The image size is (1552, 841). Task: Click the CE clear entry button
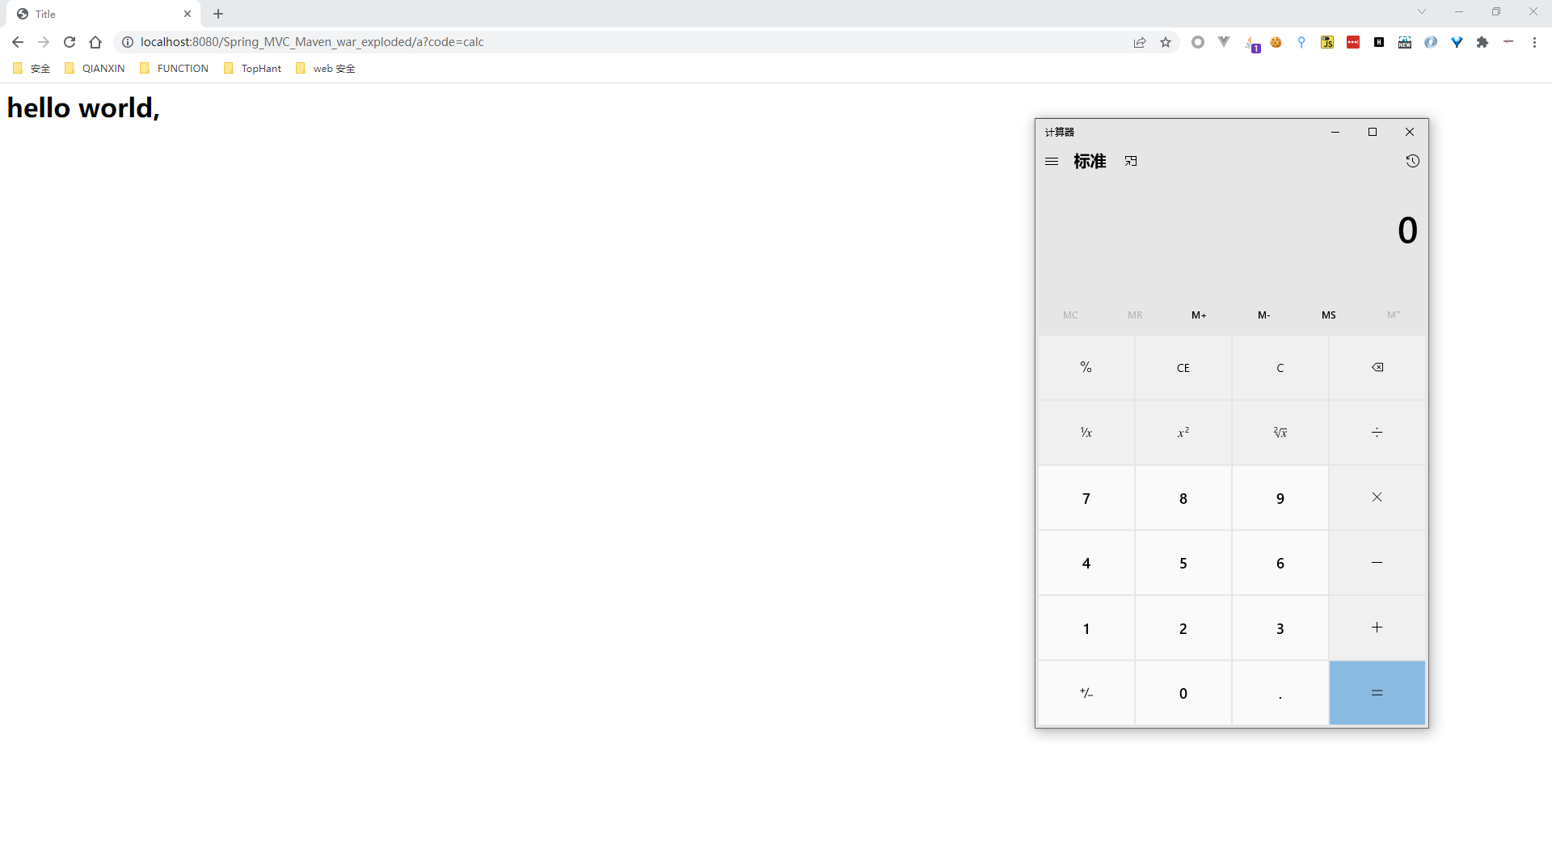tap(1183, 367)
